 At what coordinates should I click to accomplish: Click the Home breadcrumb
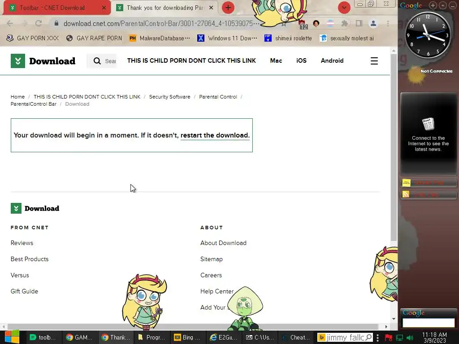[x=17, y=97]
